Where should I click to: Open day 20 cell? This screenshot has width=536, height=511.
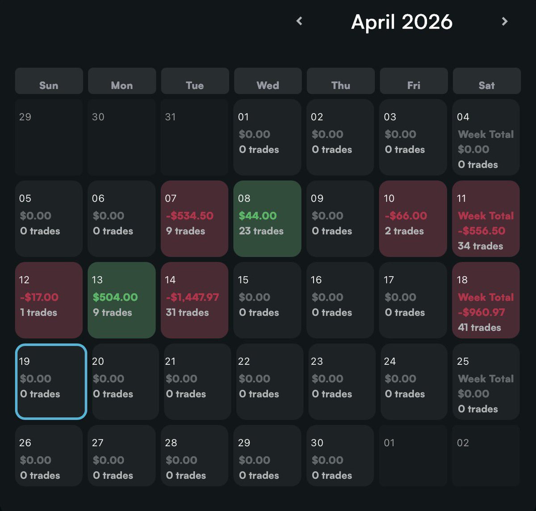(x=126, y=381)
